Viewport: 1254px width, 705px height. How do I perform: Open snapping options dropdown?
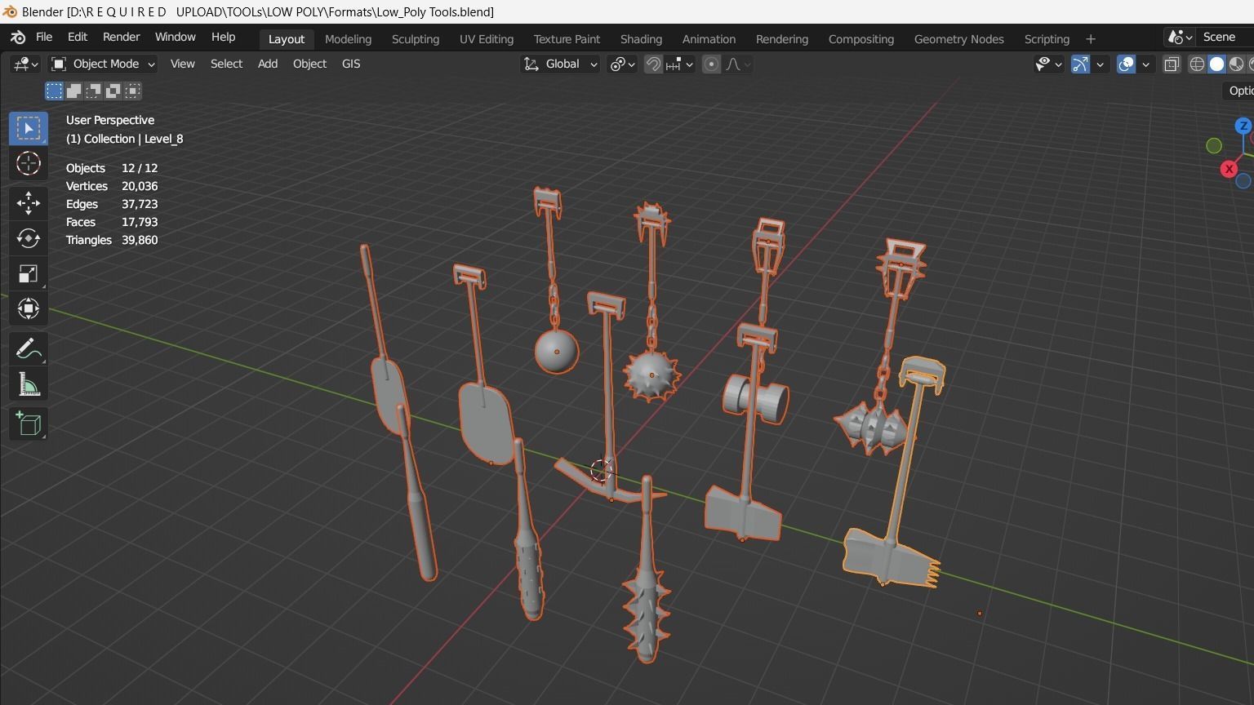click(x=680, y=64)
